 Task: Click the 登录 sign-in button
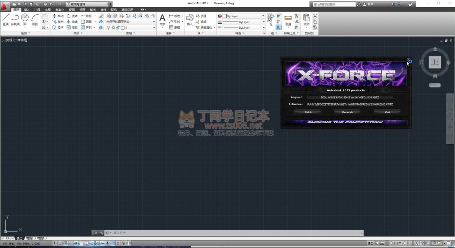click(370, 4)
